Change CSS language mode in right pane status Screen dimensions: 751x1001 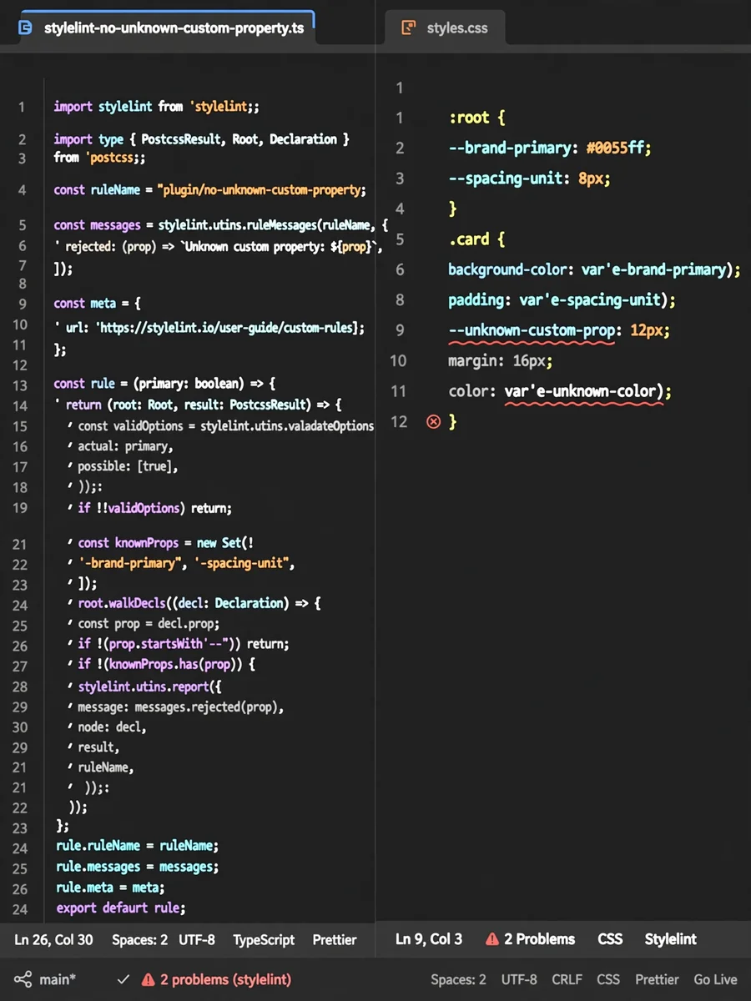point(610,939)
